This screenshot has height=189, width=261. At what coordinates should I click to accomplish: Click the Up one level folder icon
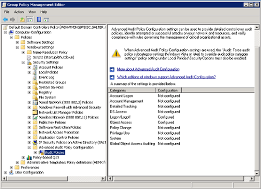pyautogui.click(x=22, y=20)
